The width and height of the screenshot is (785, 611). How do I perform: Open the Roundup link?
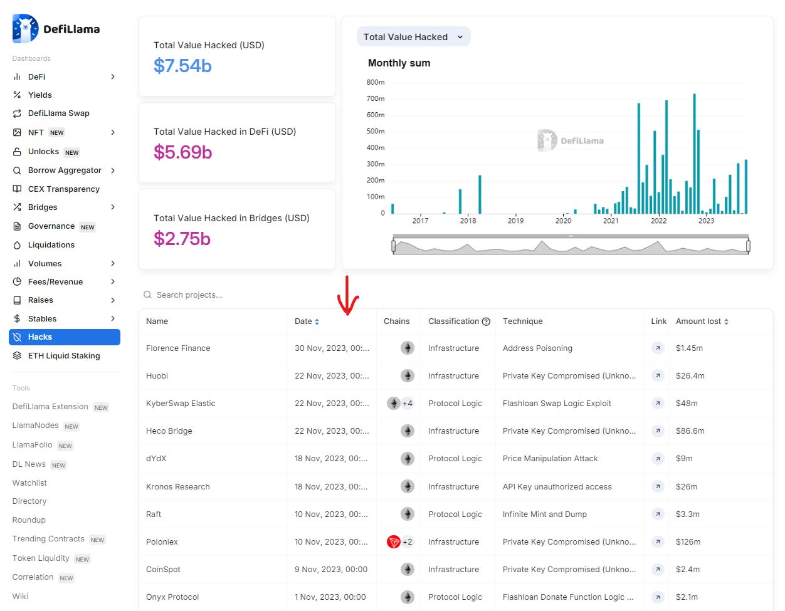[29, 520]
